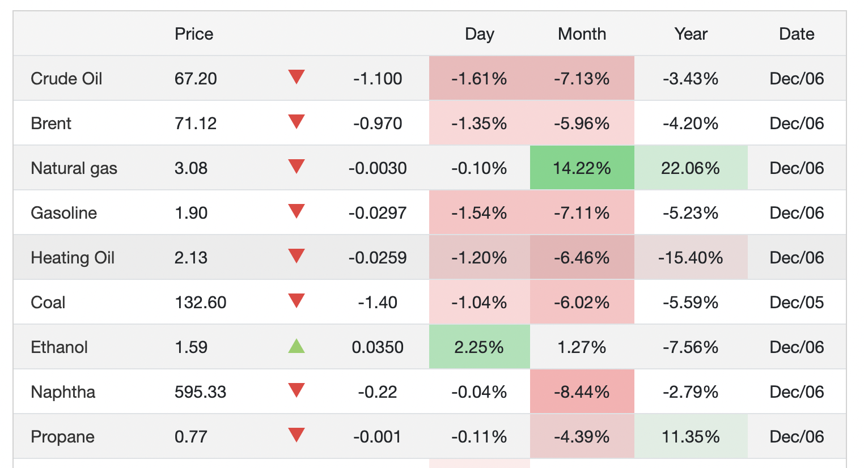The height and width of the screenshot is (468, 864).
Task: Click Crude Oil month change -7.13%
Action: tap(582, 79)
